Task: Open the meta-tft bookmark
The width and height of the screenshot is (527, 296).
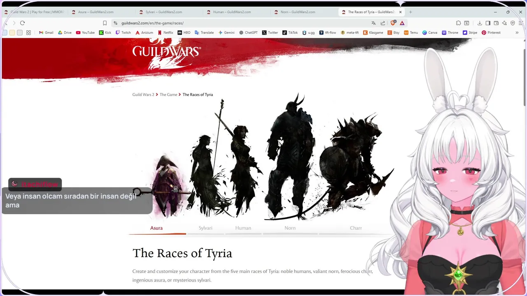Action: click(x=350, y=32)
